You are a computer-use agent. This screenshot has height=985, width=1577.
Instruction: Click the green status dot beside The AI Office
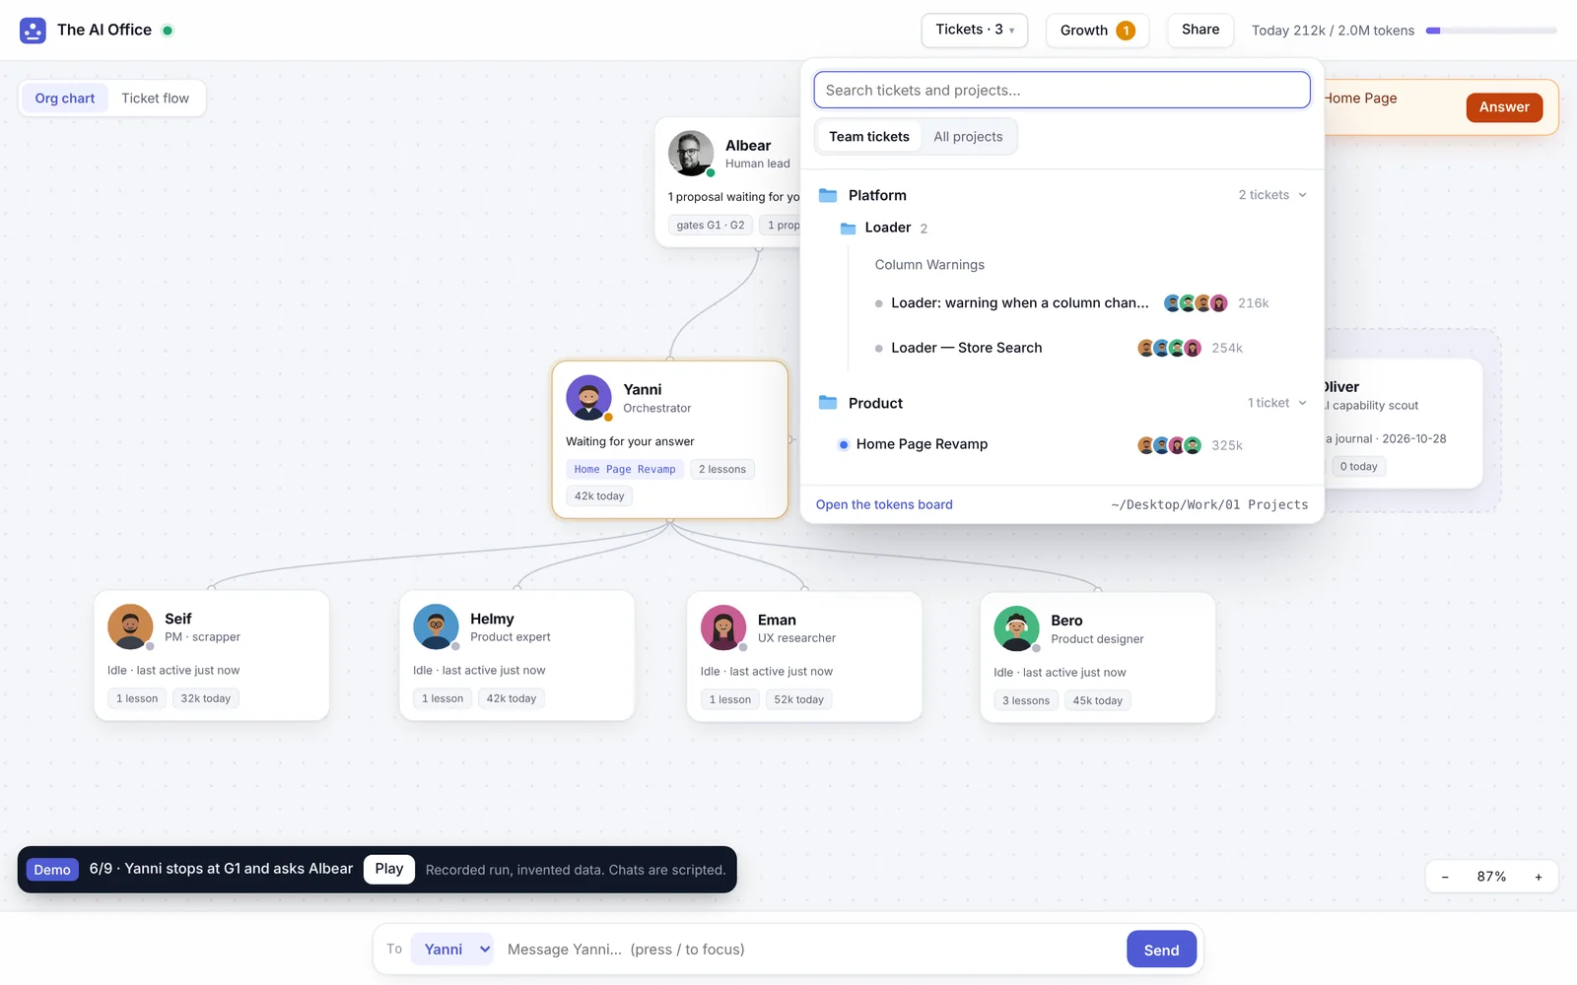tap(168, 31)
